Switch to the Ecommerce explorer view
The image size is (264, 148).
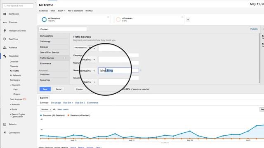pyautogui.click(x=92, y=103)
